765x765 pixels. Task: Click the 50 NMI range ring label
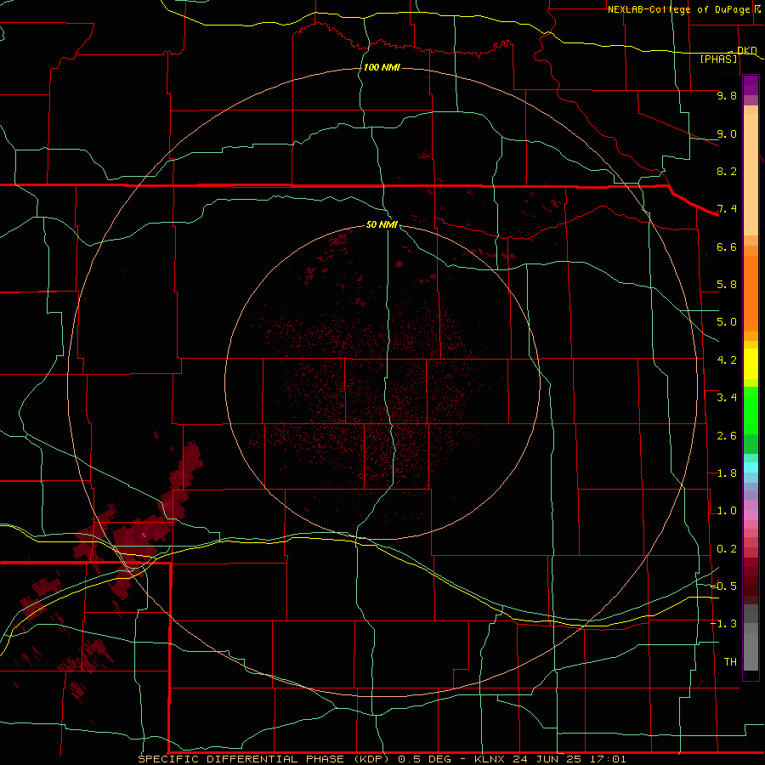[382, 224]
